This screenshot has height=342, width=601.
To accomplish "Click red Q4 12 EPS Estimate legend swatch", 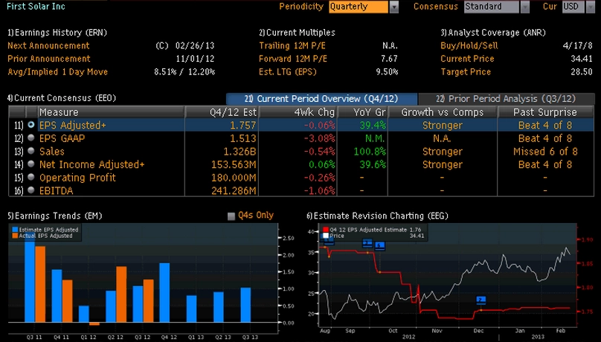I will (325, 230).
